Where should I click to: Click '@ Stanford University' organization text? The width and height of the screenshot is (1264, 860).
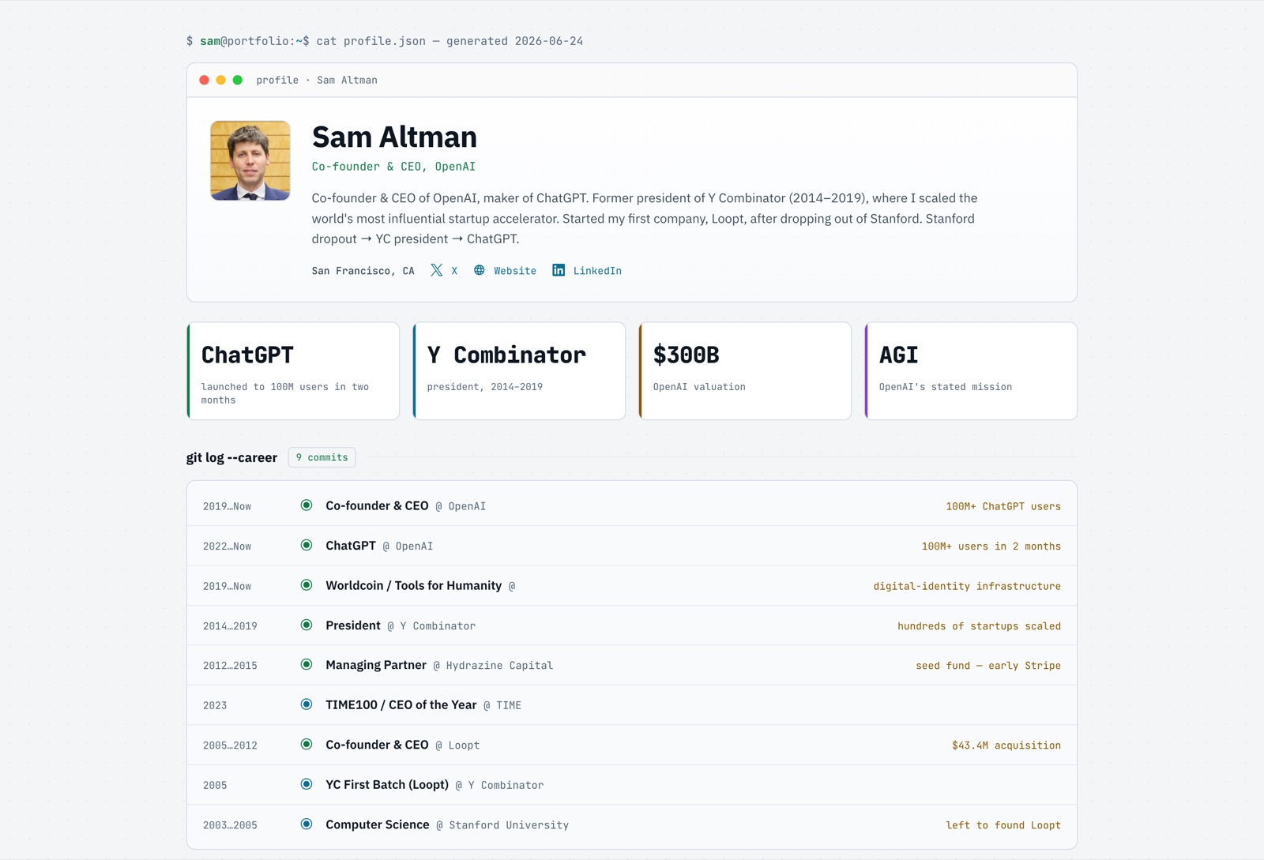click(502, 825)
